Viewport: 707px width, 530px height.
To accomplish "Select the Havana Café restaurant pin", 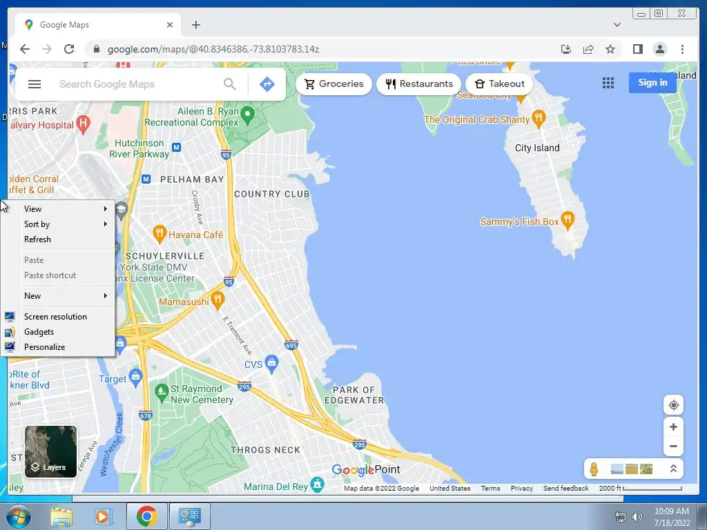I will pos(159,233).
